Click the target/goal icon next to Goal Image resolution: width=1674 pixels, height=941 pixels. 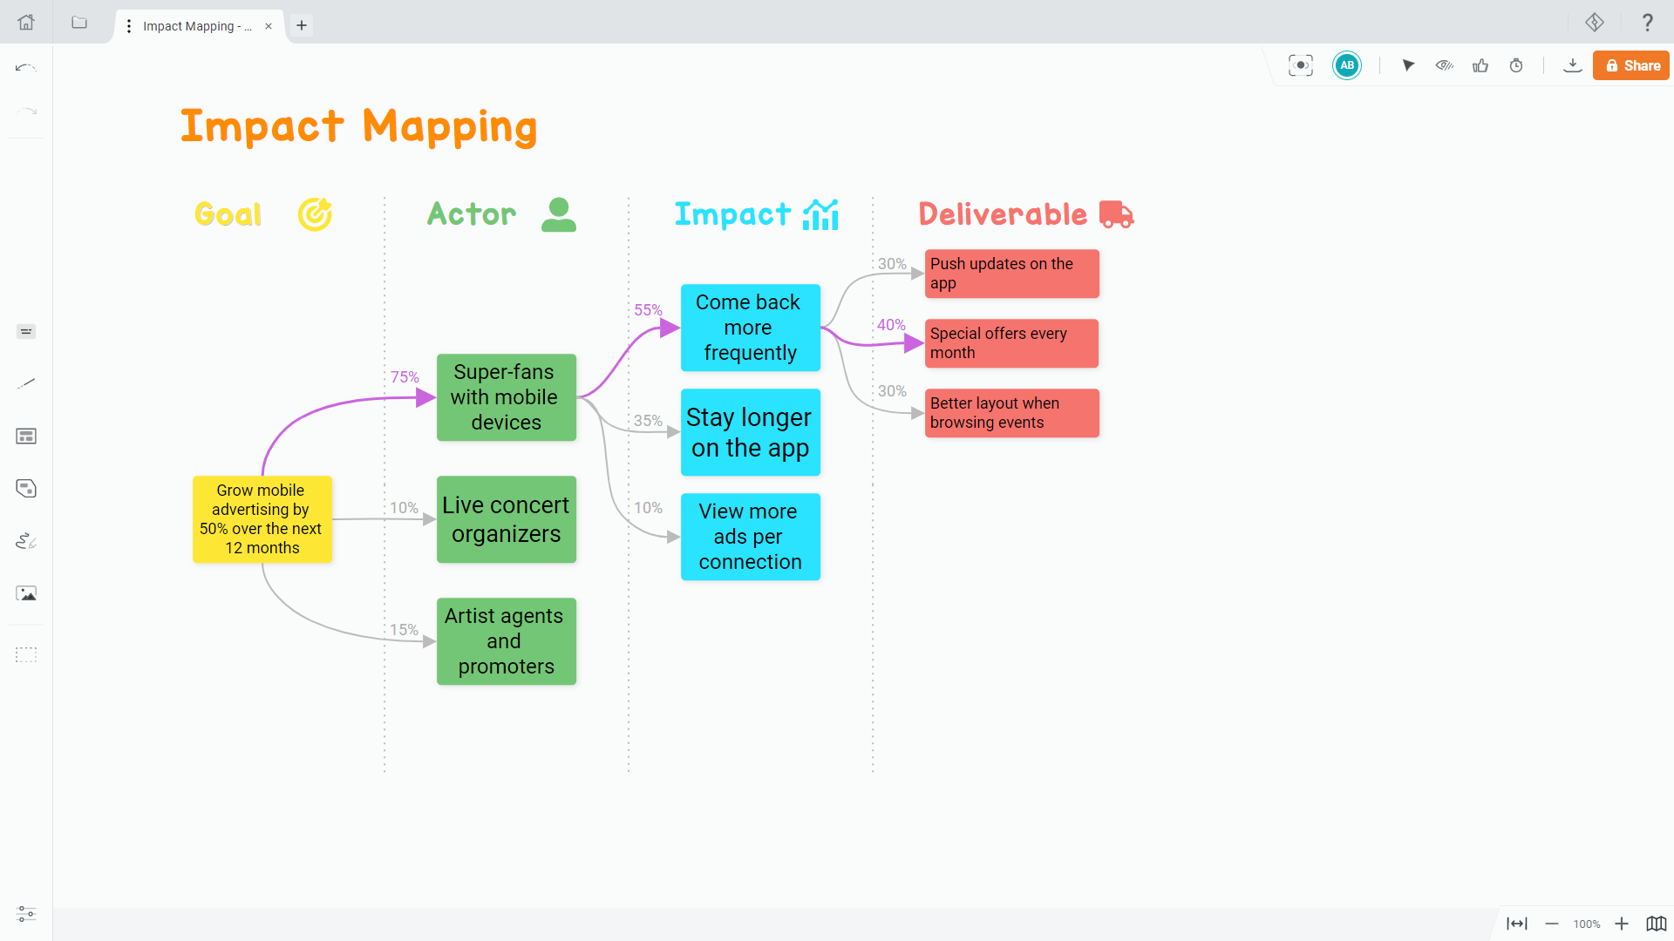pos(315,216)
